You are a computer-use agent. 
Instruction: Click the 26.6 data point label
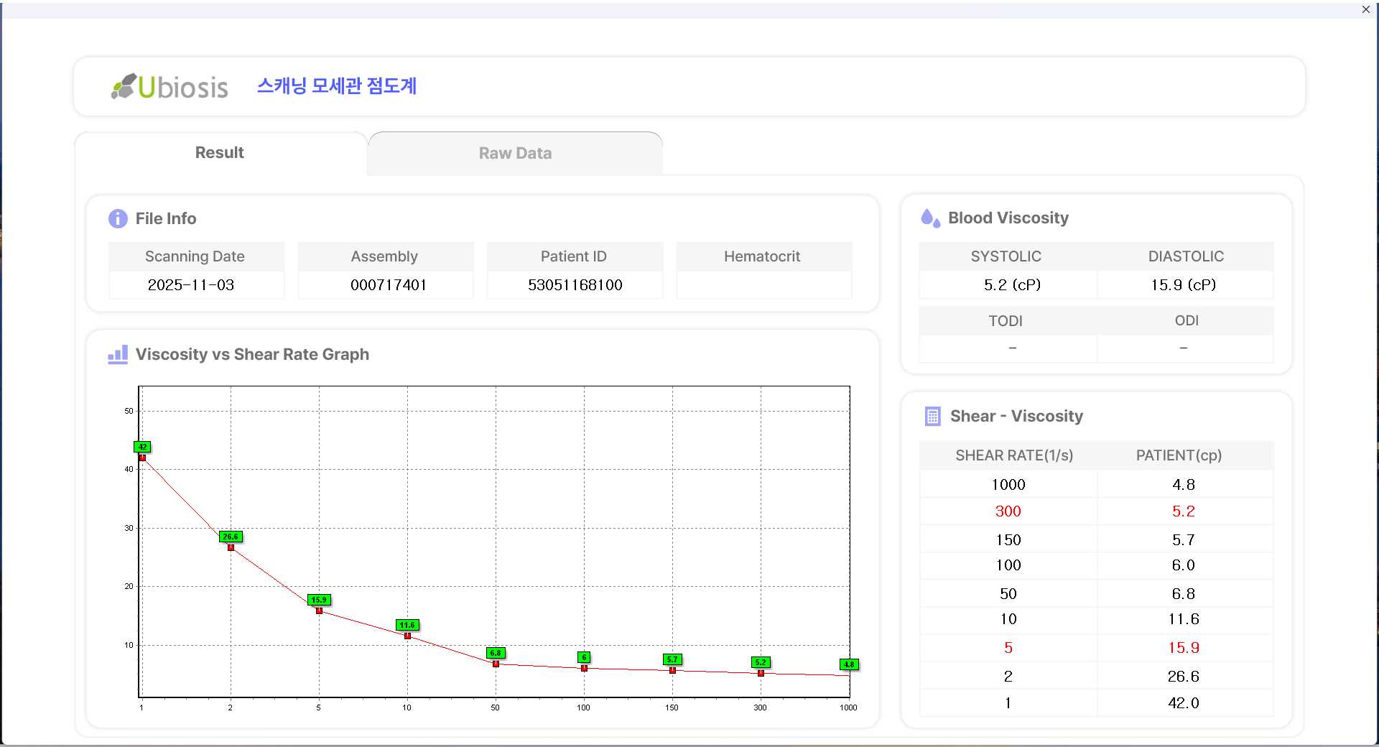231,537
